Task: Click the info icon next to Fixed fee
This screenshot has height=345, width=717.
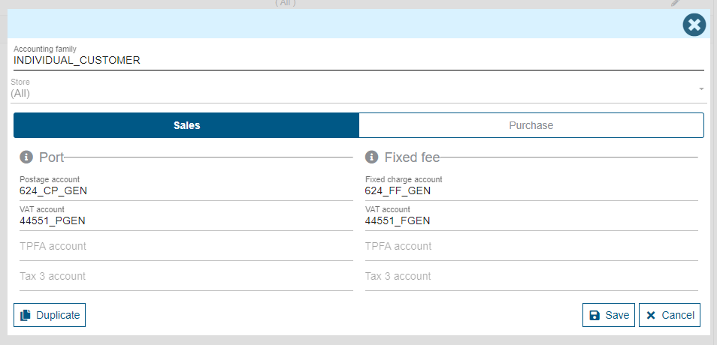Action: tap(372, 157)
